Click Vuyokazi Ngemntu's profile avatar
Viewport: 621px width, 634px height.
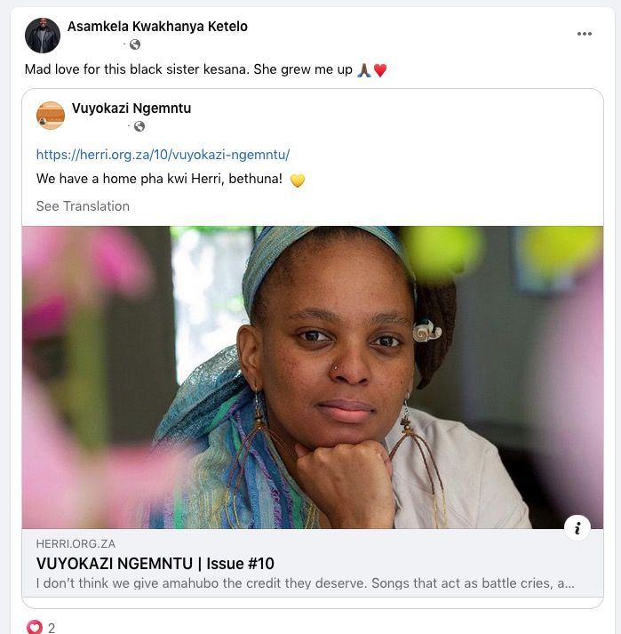[x=51, y=116]
